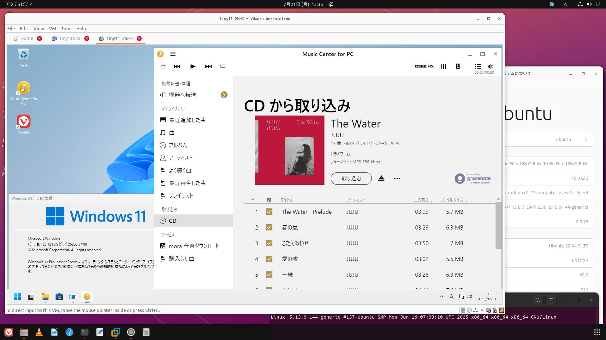
Task: Open the VMware File menu
Action: [11, 28]
